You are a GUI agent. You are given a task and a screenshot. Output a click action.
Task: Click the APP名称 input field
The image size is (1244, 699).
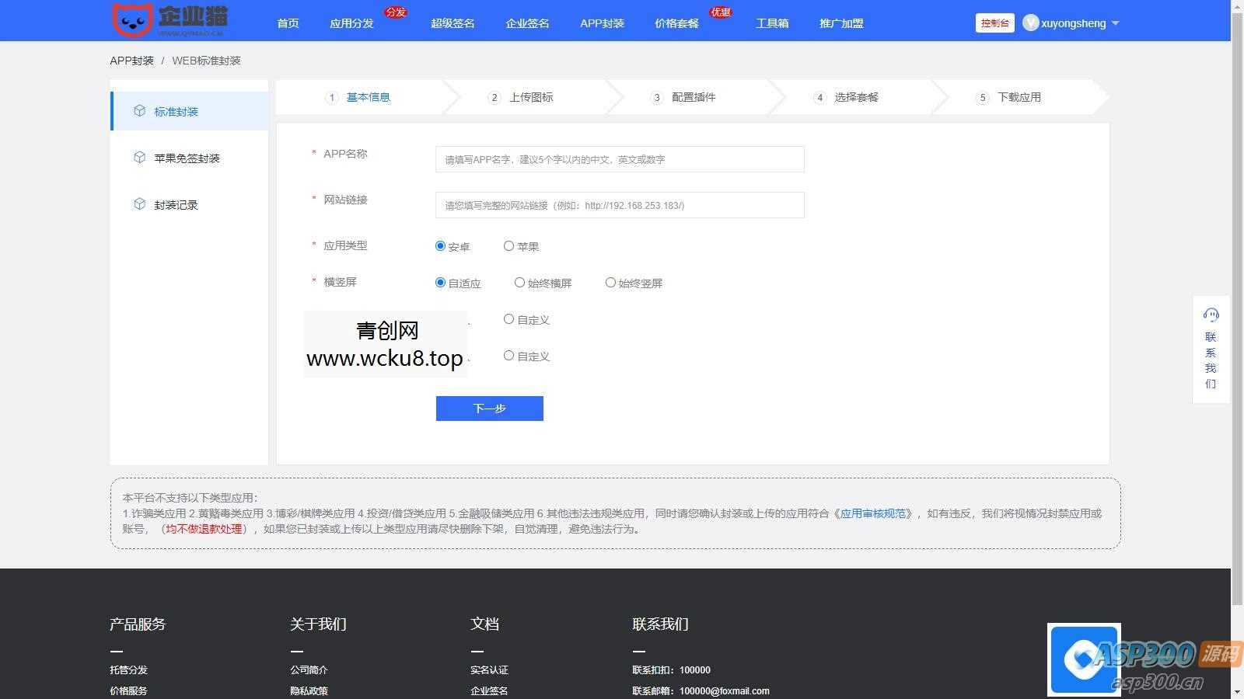620,159
